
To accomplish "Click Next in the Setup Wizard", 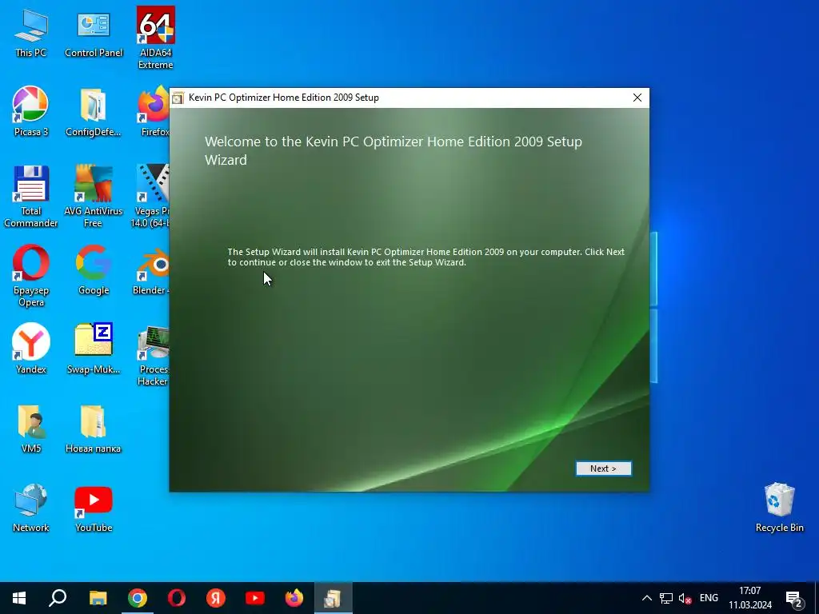I will (x=603, y=468).
